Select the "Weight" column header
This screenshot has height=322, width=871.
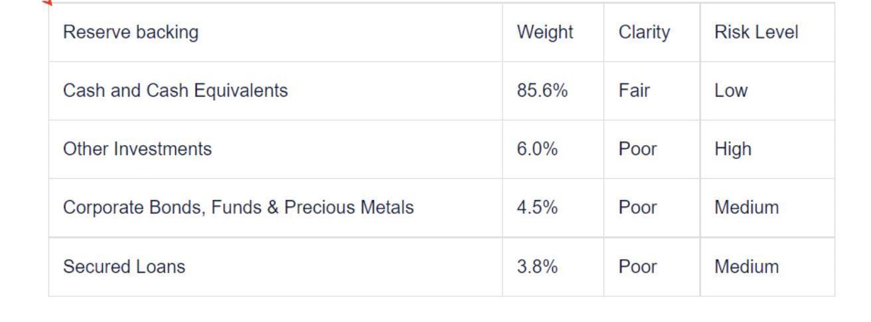(544, 32)
